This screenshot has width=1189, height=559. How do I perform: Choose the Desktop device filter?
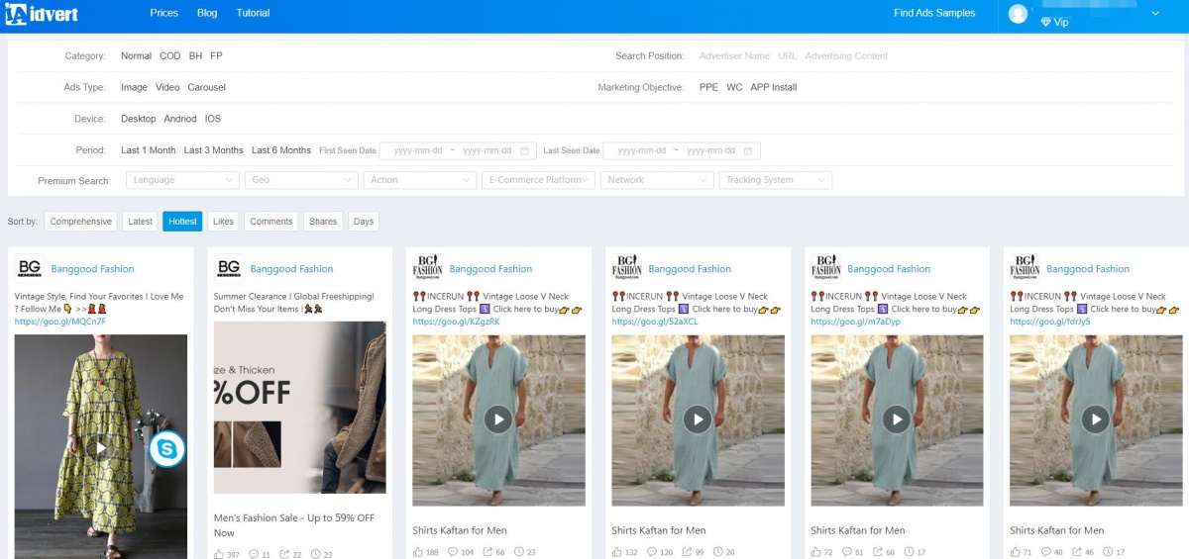coord(138,119)
